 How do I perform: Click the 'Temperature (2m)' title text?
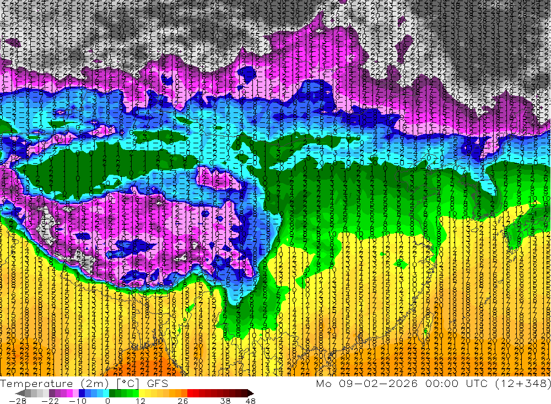point(54,384)
